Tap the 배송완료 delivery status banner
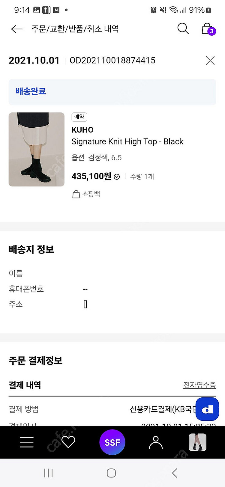The image size is (225, 487). click(112, 92)
